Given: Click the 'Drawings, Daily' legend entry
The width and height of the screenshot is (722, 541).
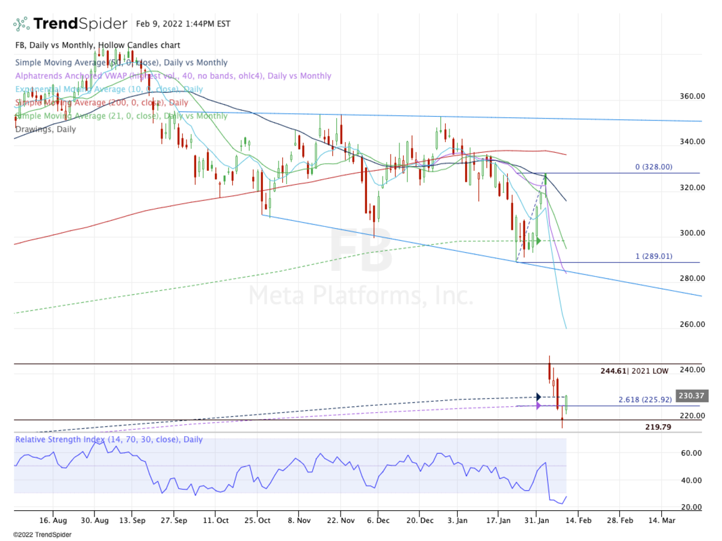Looking at the screenshot, I should (46, 129).
